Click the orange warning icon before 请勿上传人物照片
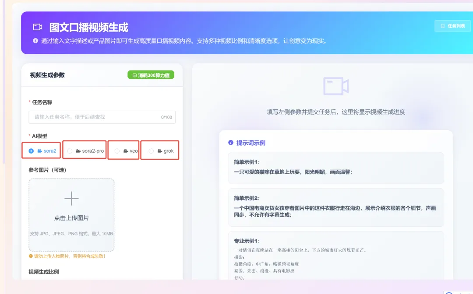This screenshot has height=294, width=473. point(31,256)
